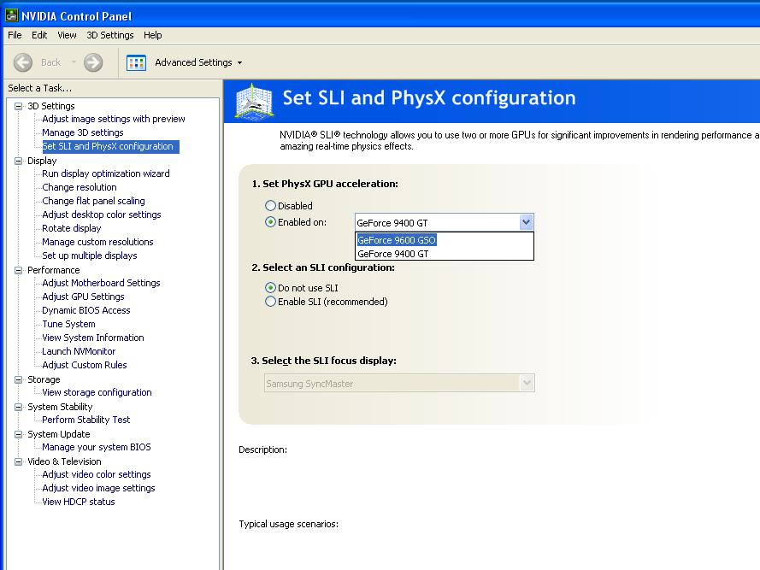Open the Back history dropdown arrow
This screenshot has height=570, width=760.
(74, 62)
